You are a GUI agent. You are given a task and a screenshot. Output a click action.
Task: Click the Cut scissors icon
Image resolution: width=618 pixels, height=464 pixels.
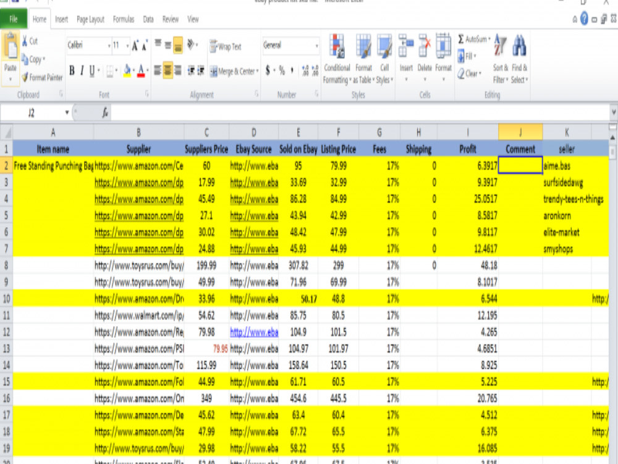point(25,41)
